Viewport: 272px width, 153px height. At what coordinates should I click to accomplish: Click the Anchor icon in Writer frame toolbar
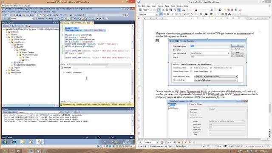[x=229, y=14]
